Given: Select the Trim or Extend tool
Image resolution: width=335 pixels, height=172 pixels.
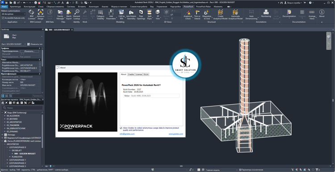Looking at the screenshot, I should [197, 14].
